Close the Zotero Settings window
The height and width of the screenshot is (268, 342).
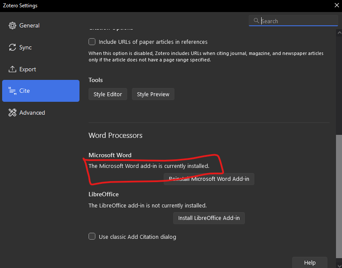[337, 5]
